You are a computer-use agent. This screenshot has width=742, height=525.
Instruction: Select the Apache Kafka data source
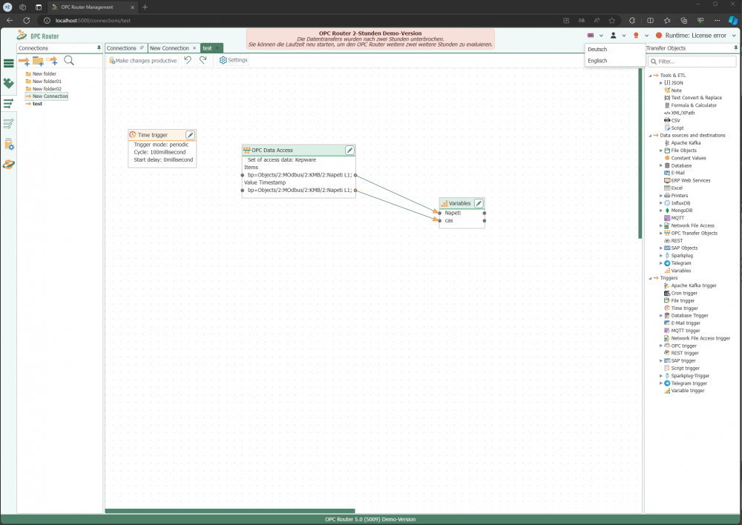(x=683, y=143)
